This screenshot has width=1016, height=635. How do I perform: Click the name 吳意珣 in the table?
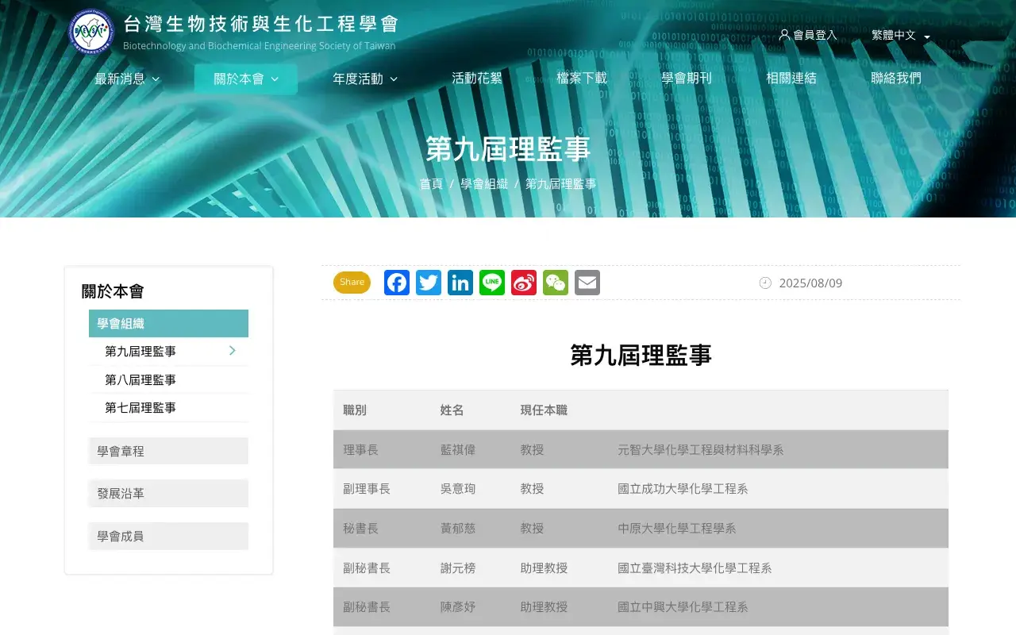click(x=458, y=489)
